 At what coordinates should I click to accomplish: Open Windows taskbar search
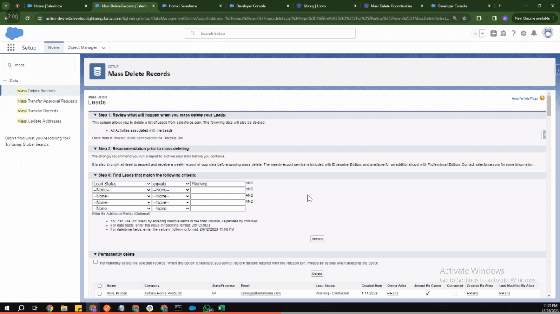pos(21,308)
